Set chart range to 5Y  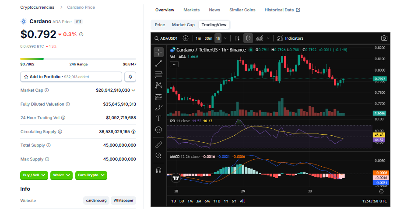point(234,201)
